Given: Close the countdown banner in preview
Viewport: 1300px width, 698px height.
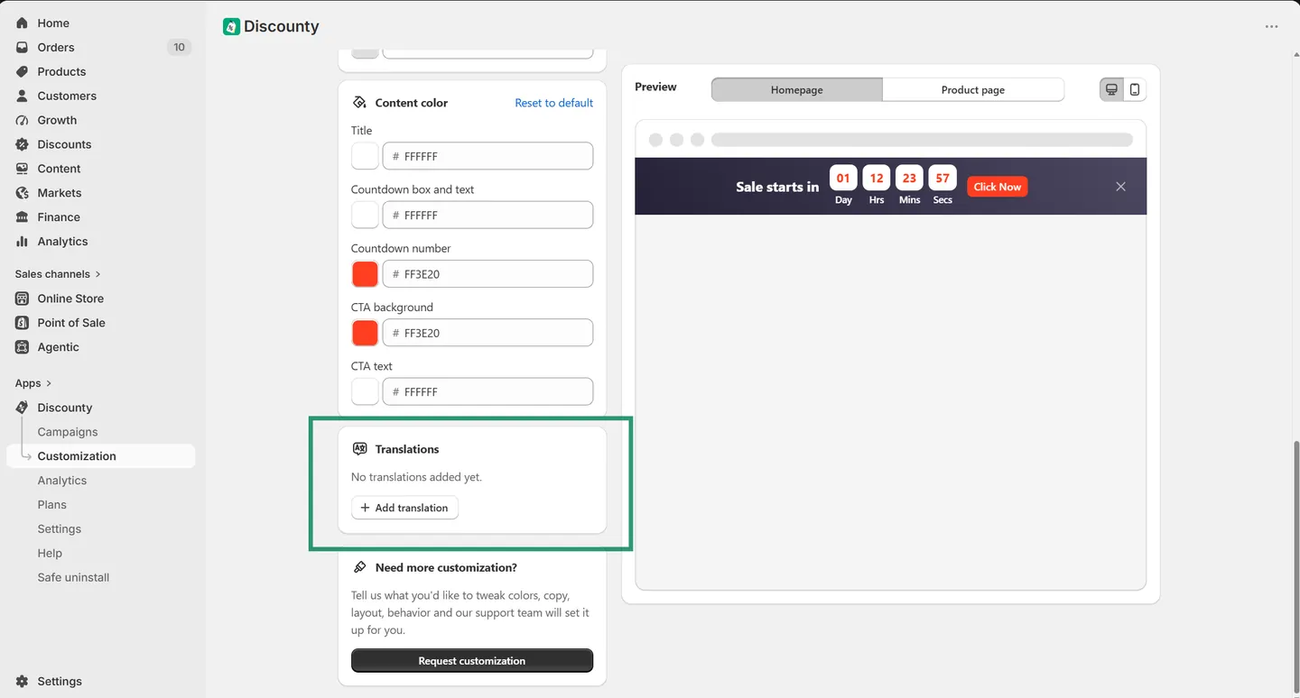Looking at the screenshot, I should pyautogui.click(x=1120, y=187).
